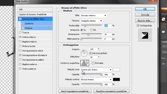
Task: Open the Stile dropdown
Action: click(93, 15)
